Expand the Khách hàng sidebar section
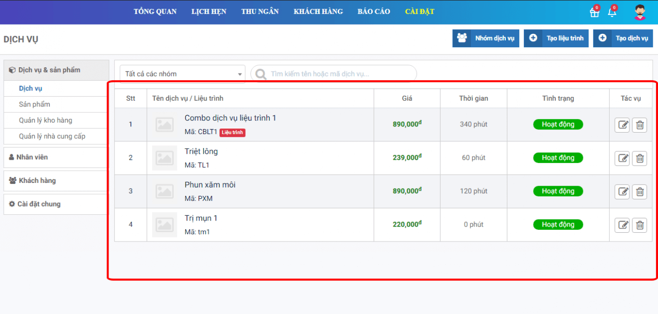The image size is (658, 314). coord(56,181)
